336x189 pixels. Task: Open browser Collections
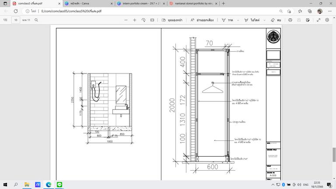[310, 11]
